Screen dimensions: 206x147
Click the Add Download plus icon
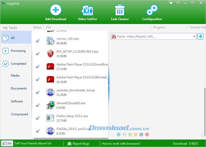pyautogui.click(x=56, y=11)
